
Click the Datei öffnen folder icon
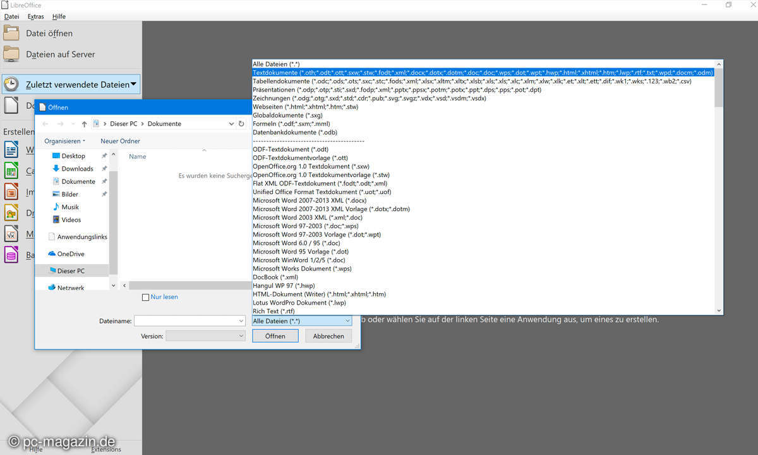point(11,33)
